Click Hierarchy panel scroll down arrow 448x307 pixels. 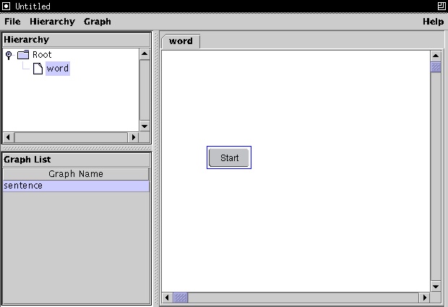pos(145,126)
